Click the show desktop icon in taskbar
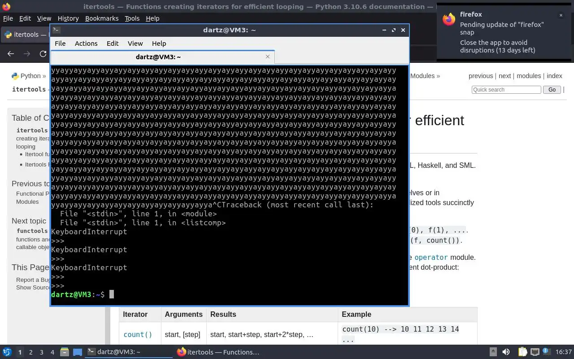The height and width of the screenshot is (359, 574). tap(78, 352)
